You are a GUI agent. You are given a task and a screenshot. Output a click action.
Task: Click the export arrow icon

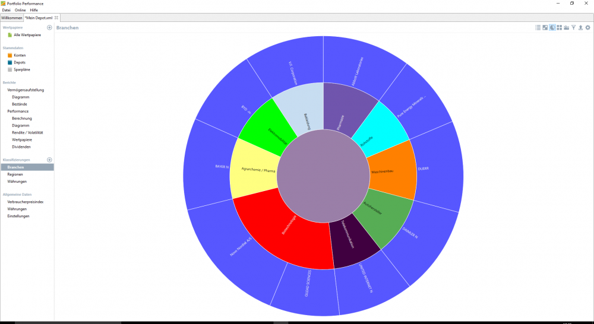coord(580,28)
